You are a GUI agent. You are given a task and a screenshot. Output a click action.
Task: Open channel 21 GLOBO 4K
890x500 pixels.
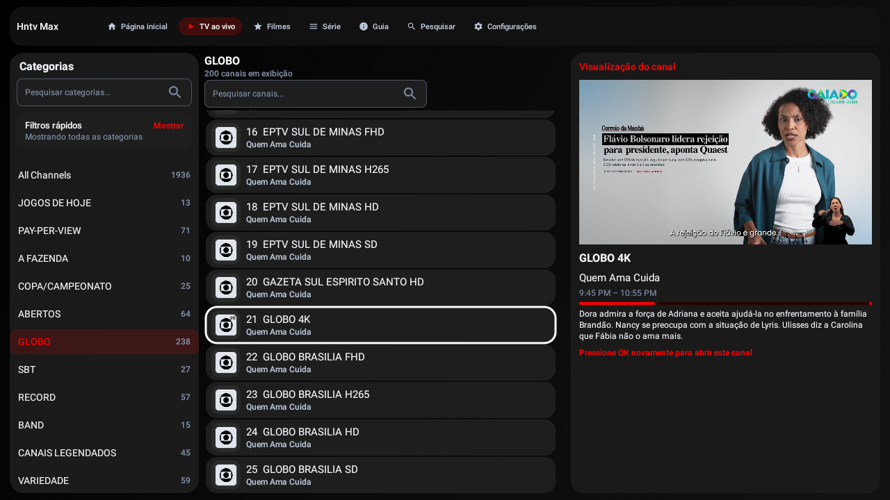click(380, 325)
